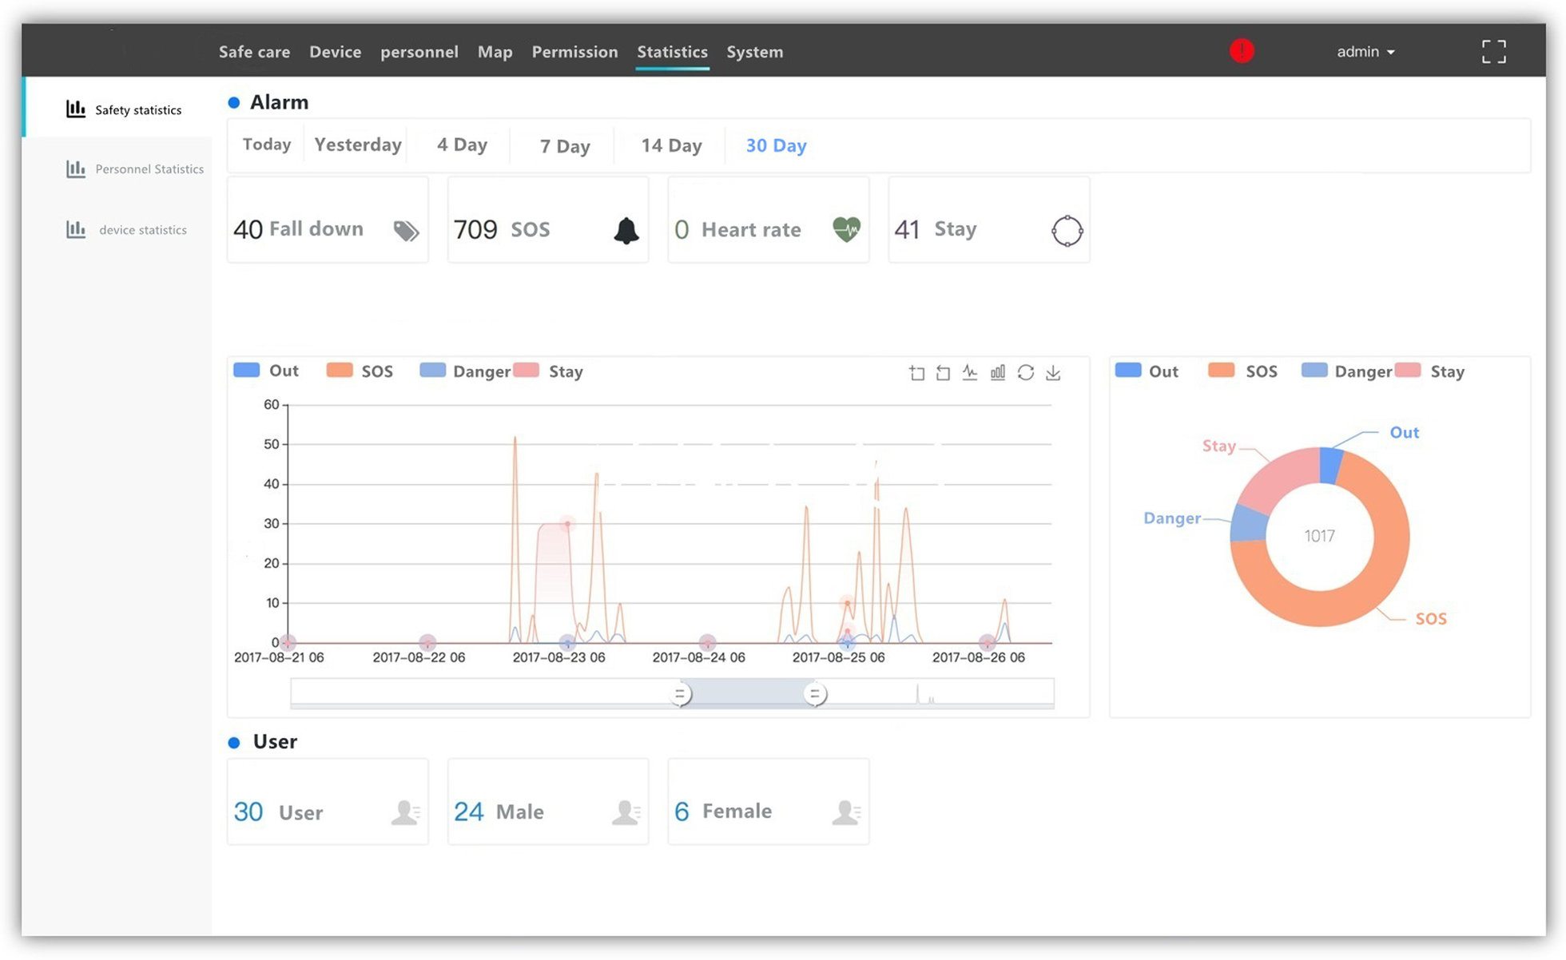Download the chart as image
1566x960 pixels.
point(1053,373)
